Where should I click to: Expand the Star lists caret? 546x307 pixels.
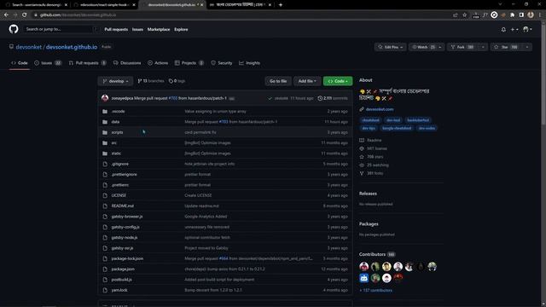(x=527, y=47)
